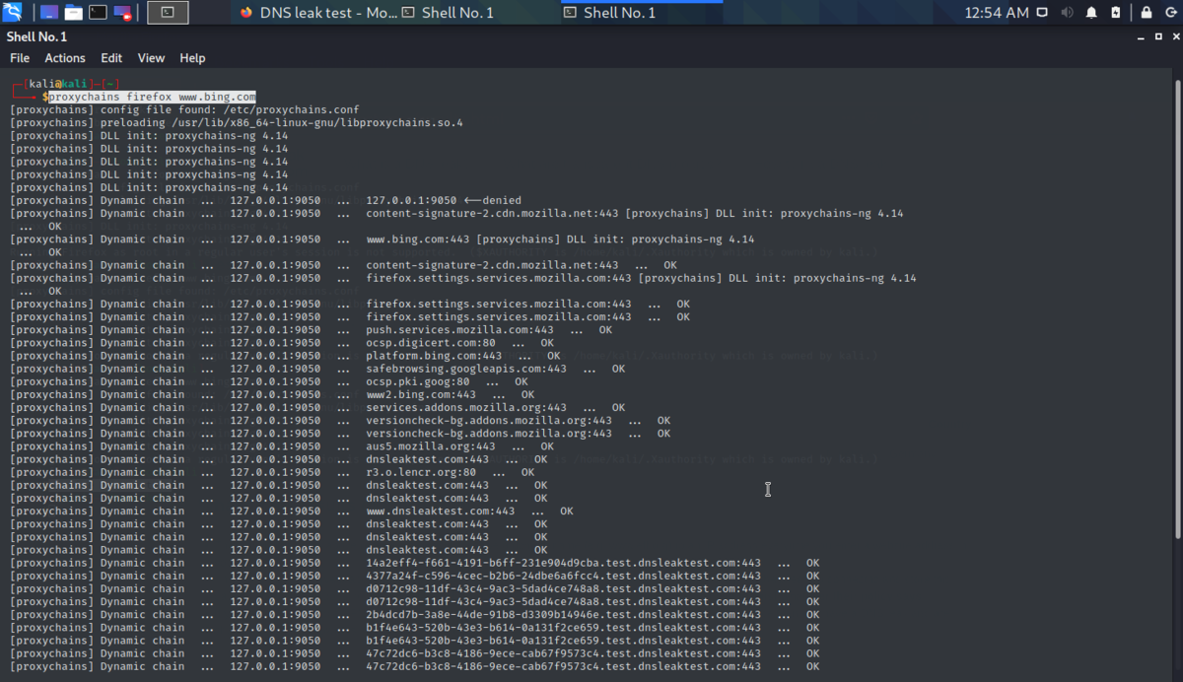Click 'platform.bing.com:443' log entry

pyautogui.click(x=434, y=356)
